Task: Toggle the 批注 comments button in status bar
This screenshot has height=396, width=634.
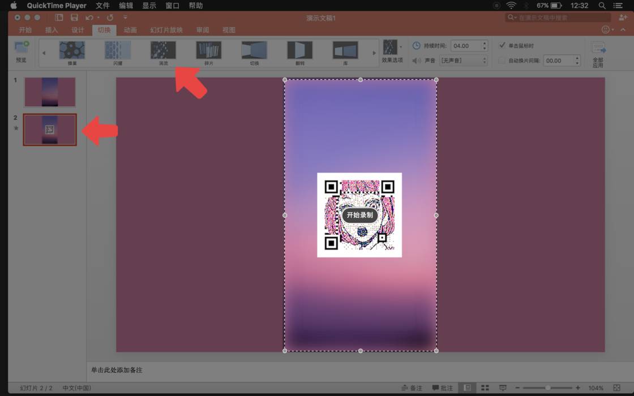Action: [x=442, y=388]
